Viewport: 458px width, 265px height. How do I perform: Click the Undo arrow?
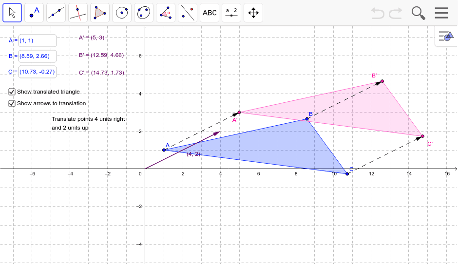click(378, 13)
